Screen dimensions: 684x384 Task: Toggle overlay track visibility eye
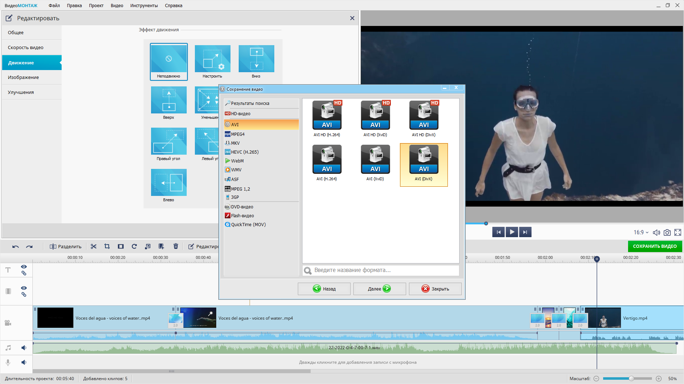(24, 288)
